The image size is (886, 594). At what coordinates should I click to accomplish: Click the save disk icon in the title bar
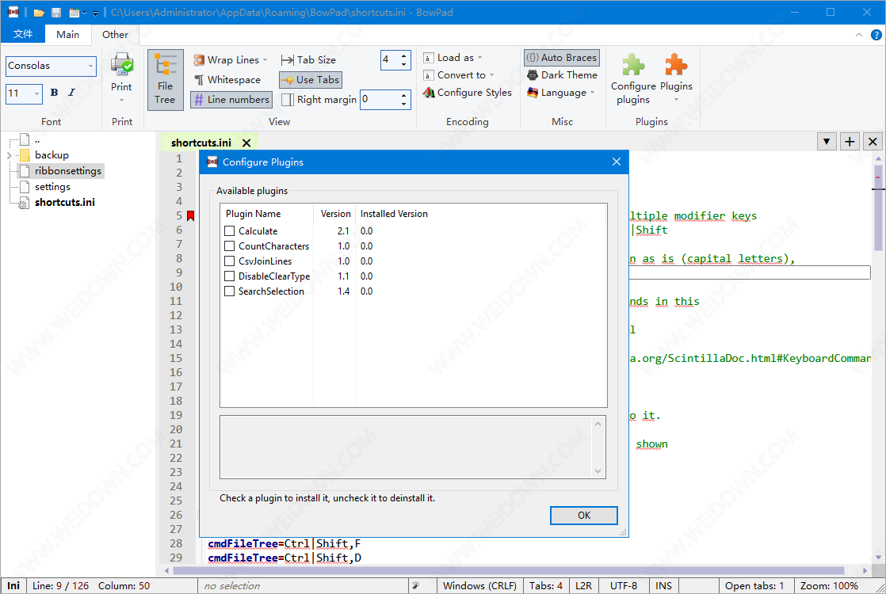tap(56, 13)
